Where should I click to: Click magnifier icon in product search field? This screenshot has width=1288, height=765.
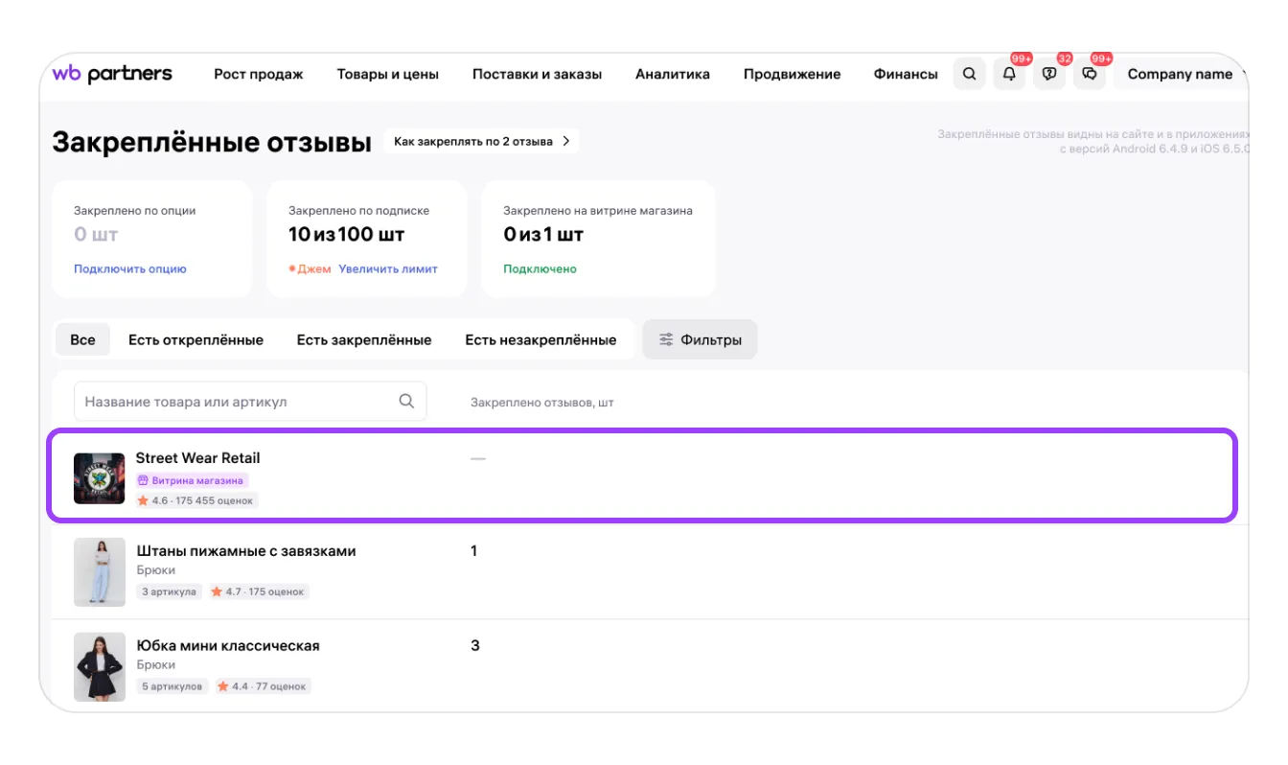click(x=406, y=402)
